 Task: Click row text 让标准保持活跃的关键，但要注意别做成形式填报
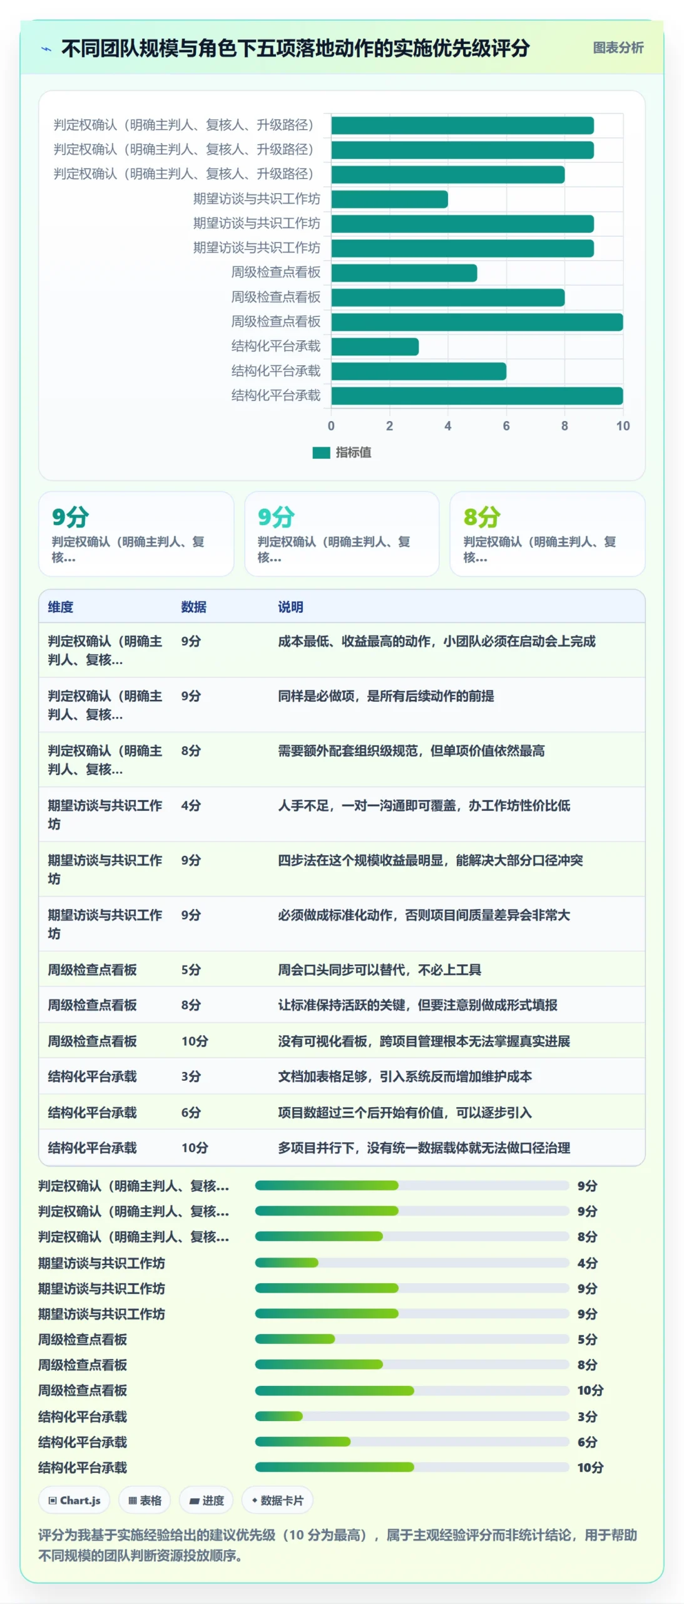pyautogui.click(x=417, y=1005)
